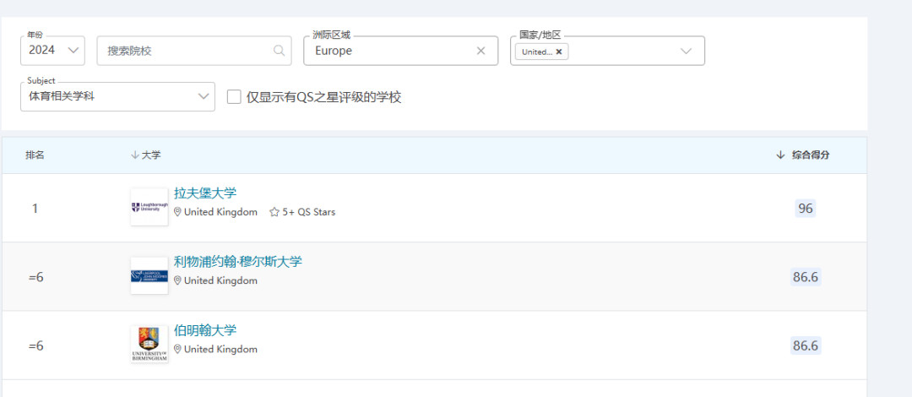
Task: Expand the country/region dropdown arrow
Action: pyautogui.click(x=687, y=52)
